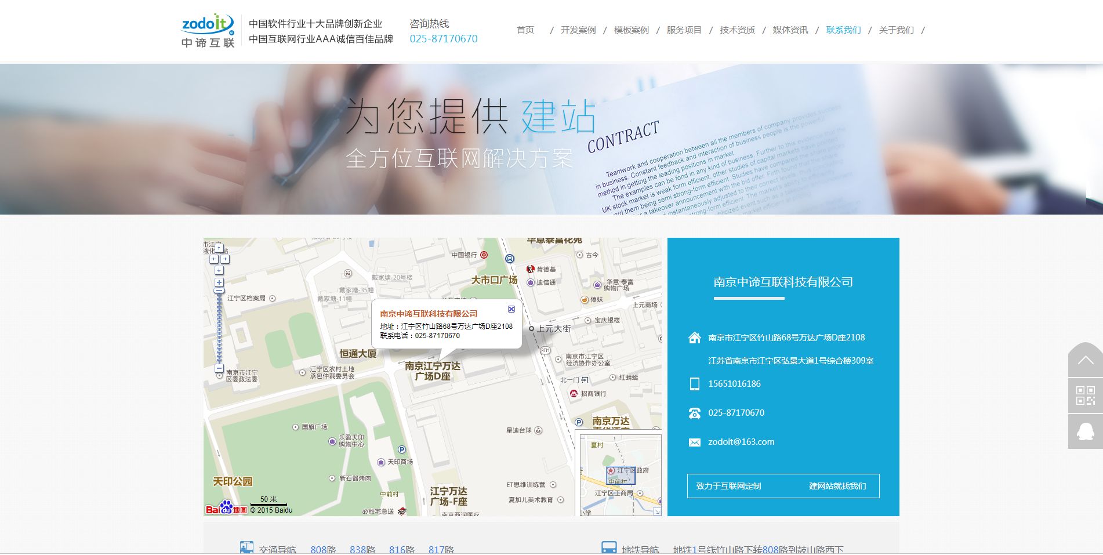
Task: Click the KFC 肯德基 marker on map
Action: click(x=530, y=269)
